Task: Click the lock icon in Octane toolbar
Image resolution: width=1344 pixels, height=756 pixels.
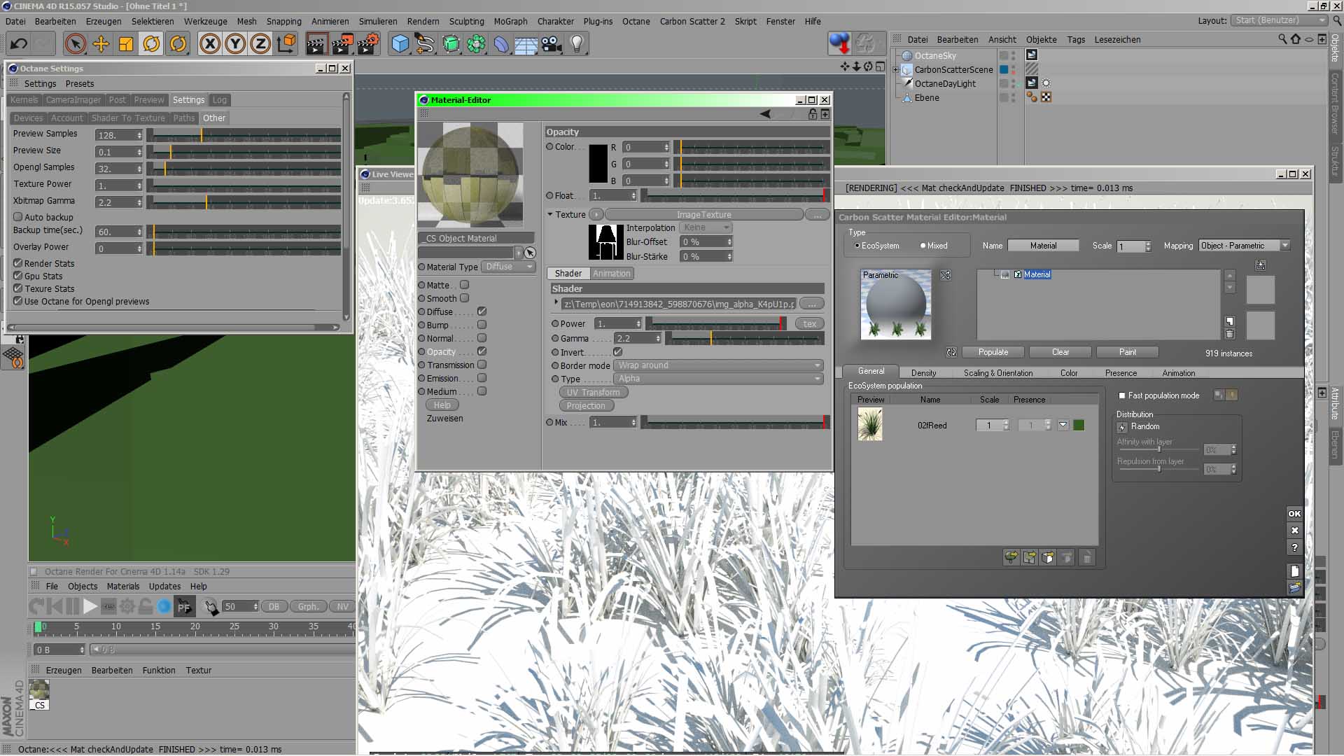Action: pyautogui.click(x=146, y=607)
